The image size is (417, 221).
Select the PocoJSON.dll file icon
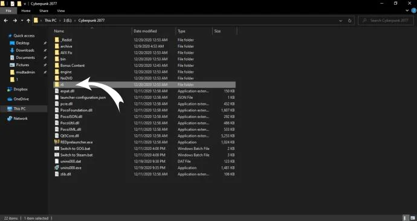tap(57, 117)
